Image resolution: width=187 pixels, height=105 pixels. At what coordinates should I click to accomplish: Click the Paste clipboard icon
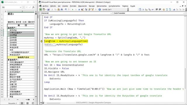click(58, 9)
